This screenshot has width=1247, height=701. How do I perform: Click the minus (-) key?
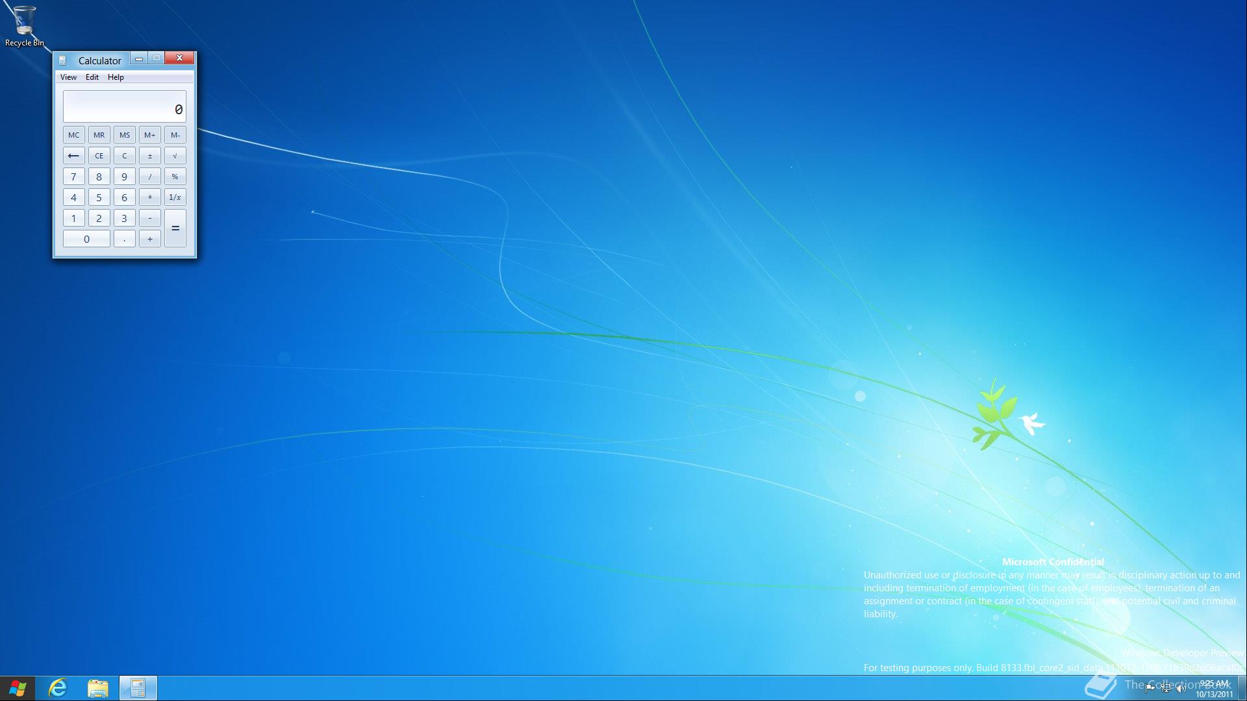click(x=150, y=218)
